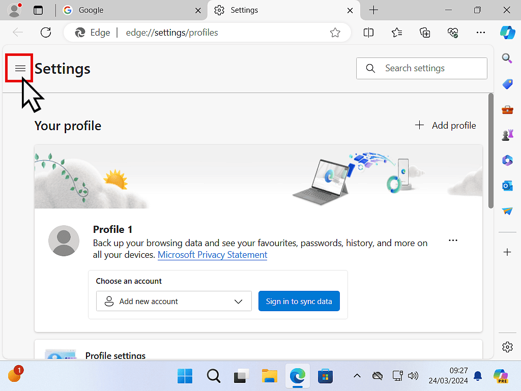Open Microsoft Store from taskbar
Image resolution: width=521 pixels, height=391 pixels.
[x=325, y=376]
